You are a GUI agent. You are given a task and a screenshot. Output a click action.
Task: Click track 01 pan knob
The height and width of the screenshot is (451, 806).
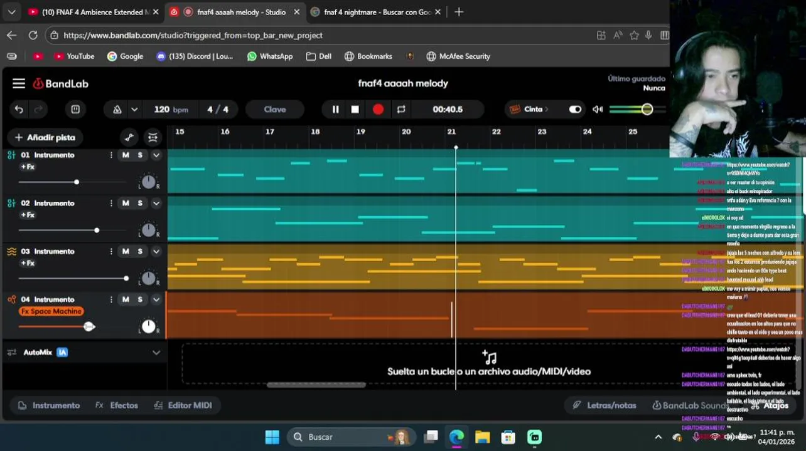(x=148, y=182)
